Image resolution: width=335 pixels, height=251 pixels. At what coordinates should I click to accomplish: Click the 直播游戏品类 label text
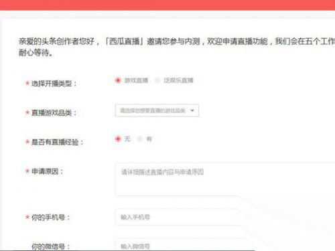click(x=54, y=112)
